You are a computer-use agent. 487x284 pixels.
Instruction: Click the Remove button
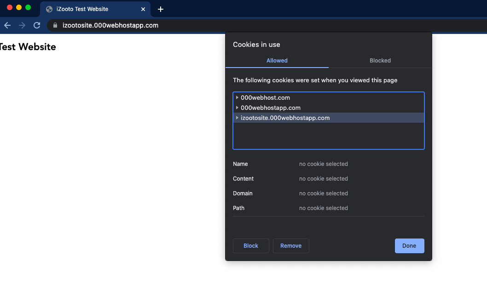pyautogui.click(x=291, y=246)
